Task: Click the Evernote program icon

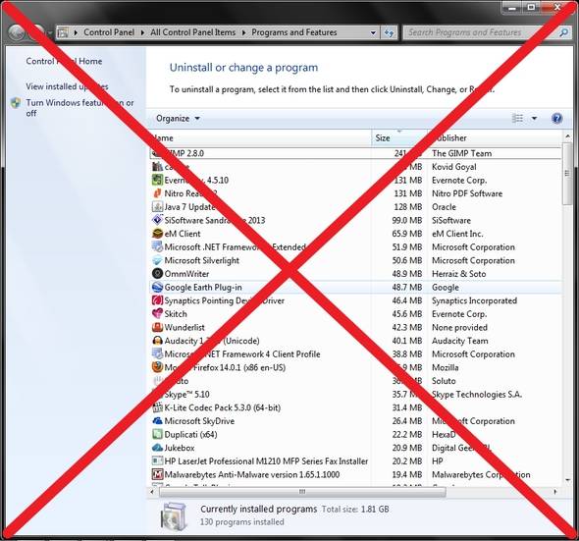Action: click(157, 180)
